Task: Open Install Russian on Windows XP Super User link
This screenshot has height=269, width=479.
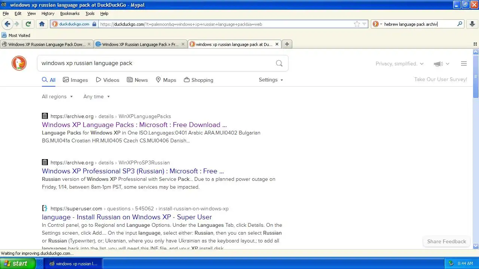Action: point(127,217)
